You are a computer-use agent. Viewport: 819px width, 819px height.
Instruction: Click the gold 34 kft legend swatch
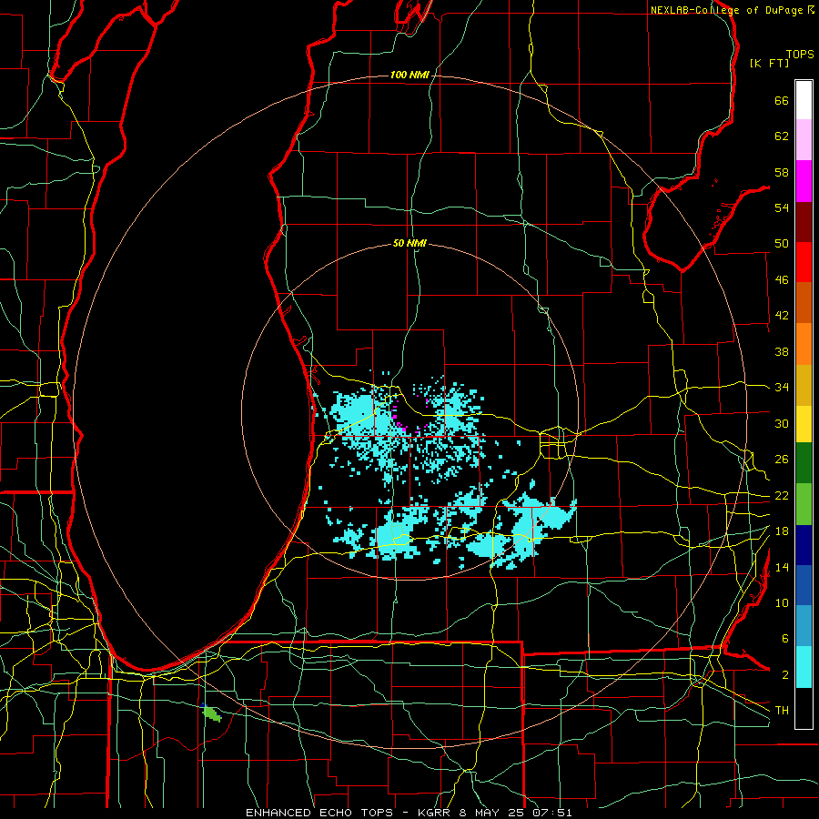804,385
